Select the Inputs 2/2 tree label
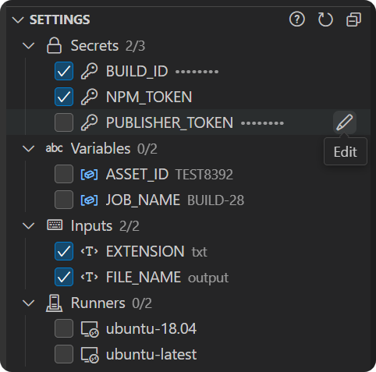The height and width of the screenshot is (372, 376). [x=105, y=225]
